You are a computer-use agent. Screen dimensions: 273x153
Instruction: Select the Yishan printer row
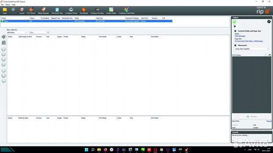pos(15,21)
